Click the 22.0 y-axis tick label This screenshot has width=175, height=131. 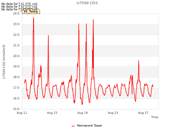coord(16,35)
